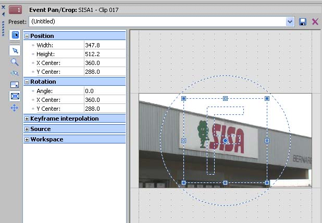Viewport: 322px width, 223px height.
Task: Toggle Size About Center icon
Action: (15, 96)
